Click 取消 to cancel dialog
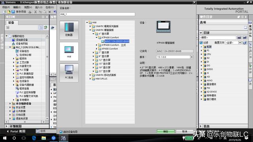 pos(185,131)
